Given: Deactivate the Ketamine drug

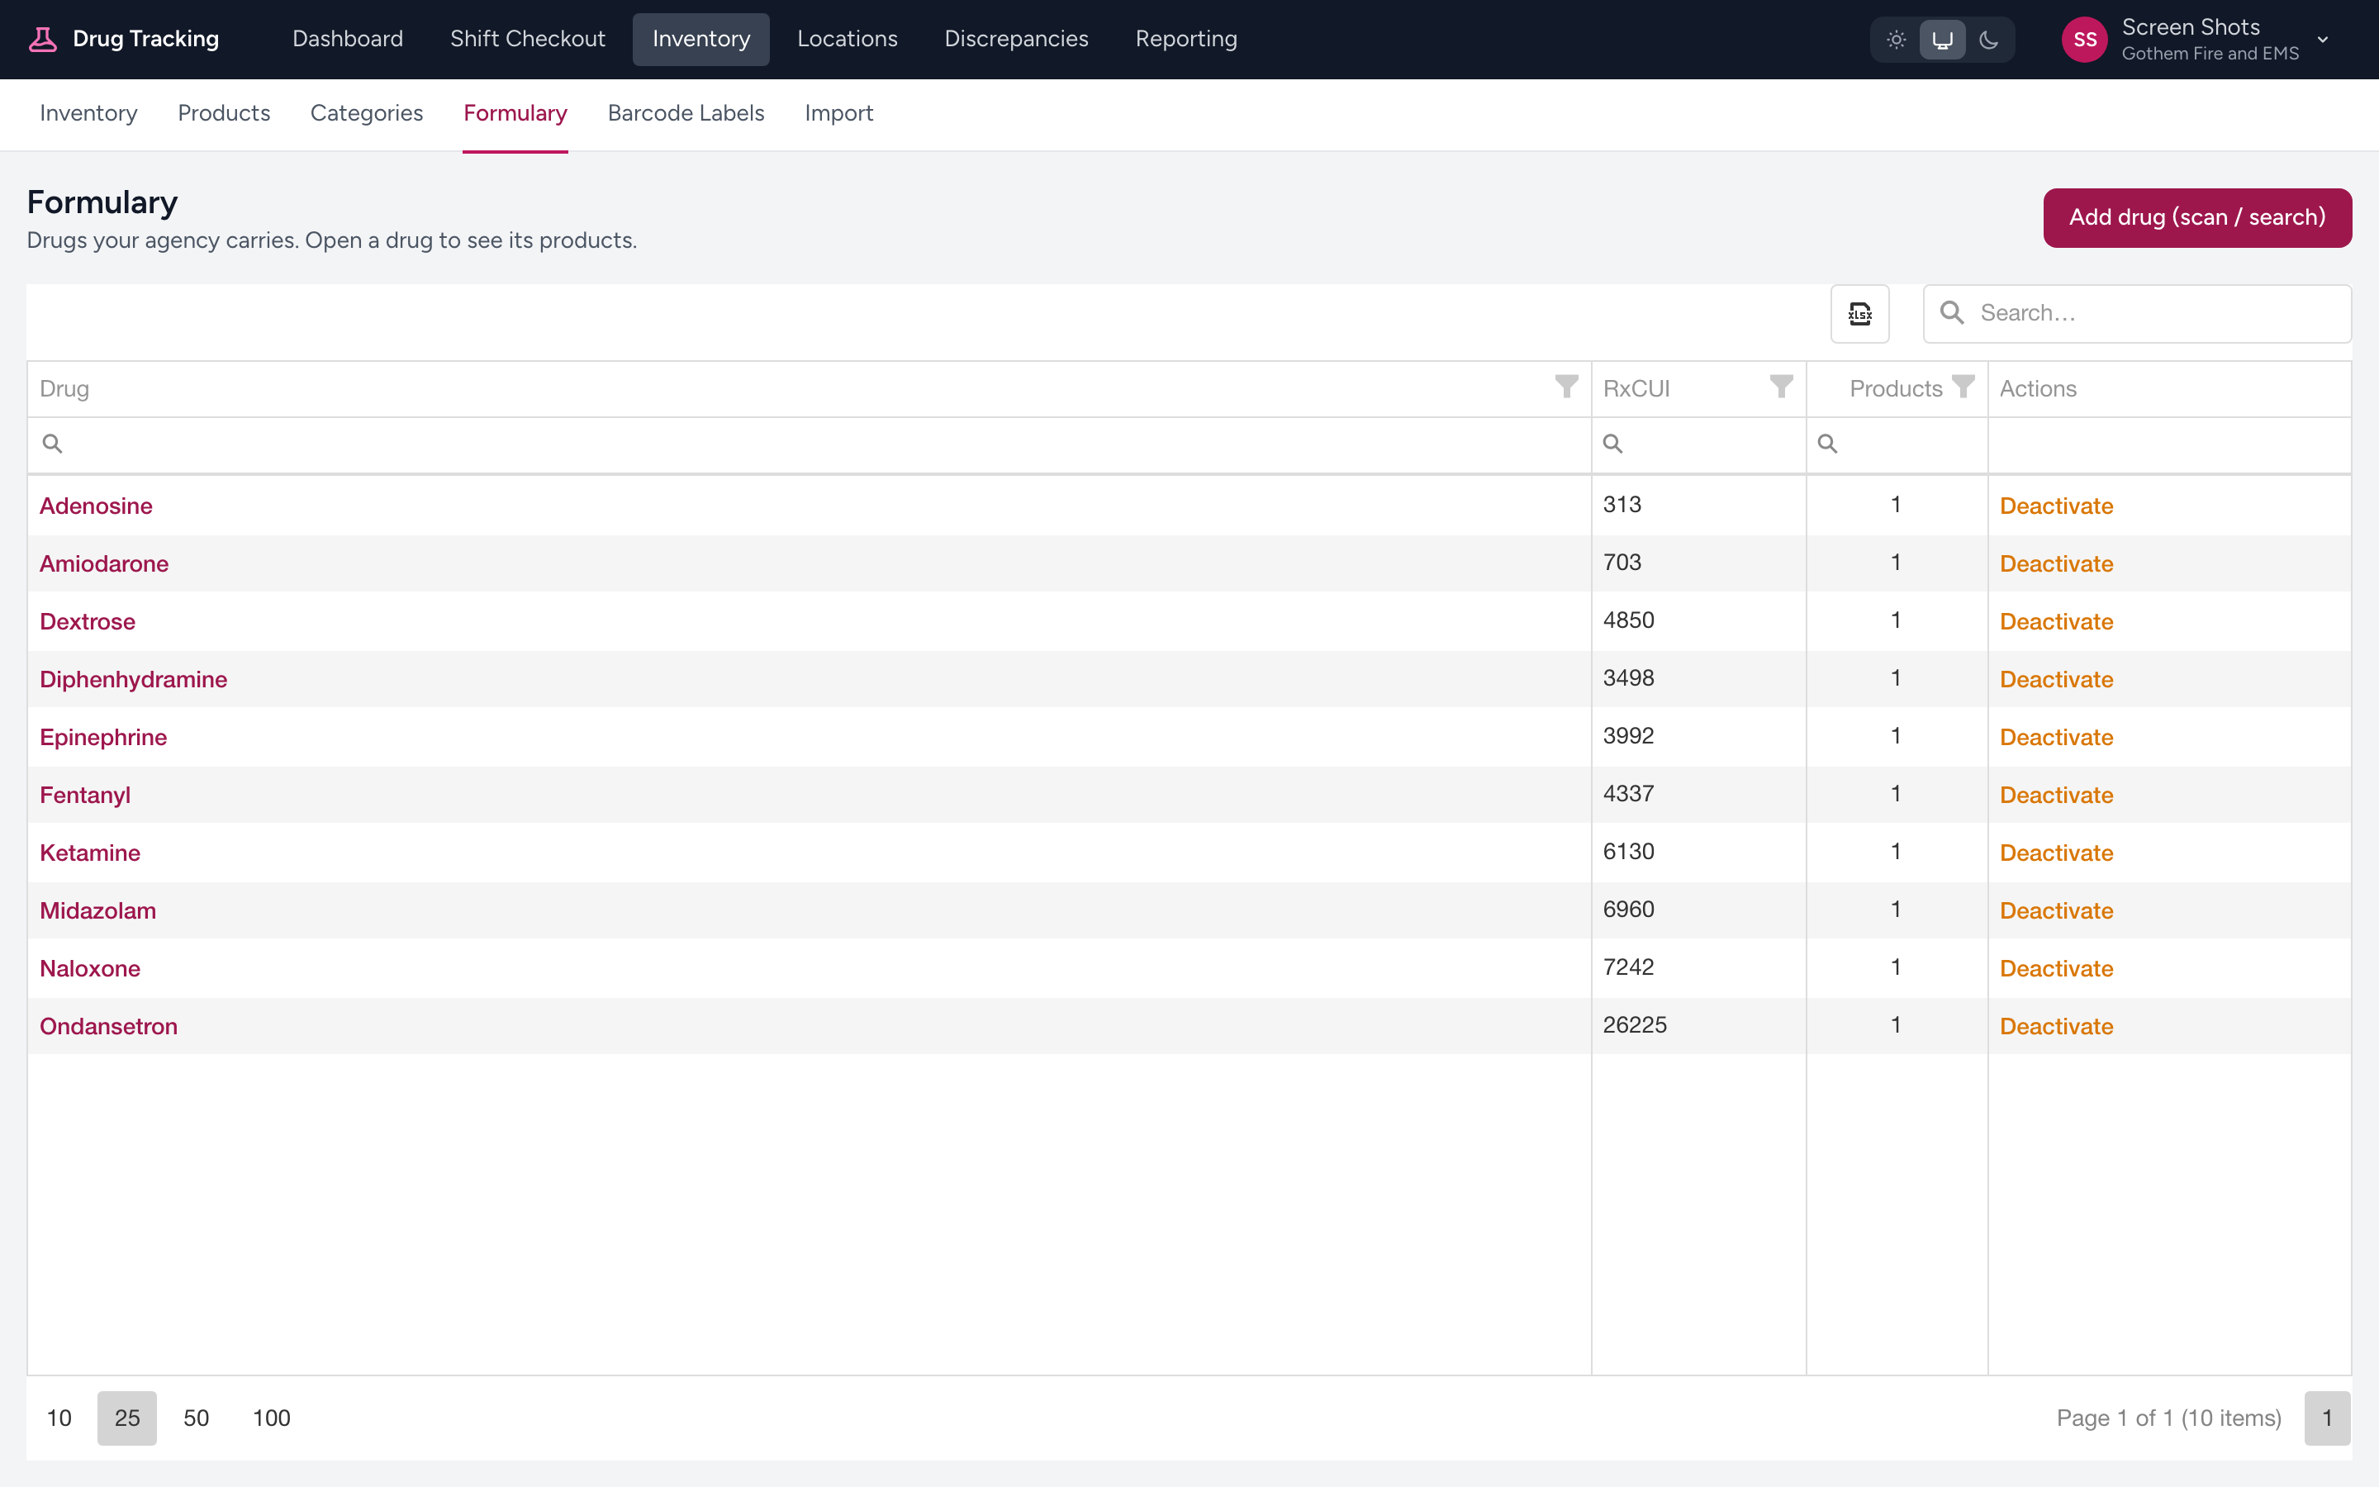Looking at the screenshot, I should coord(2057,853).
